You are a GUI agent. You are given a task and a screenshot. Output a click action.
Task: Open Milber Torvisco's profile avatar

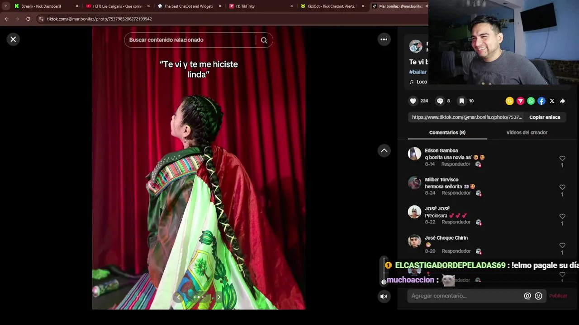click(x=414, y=183)
